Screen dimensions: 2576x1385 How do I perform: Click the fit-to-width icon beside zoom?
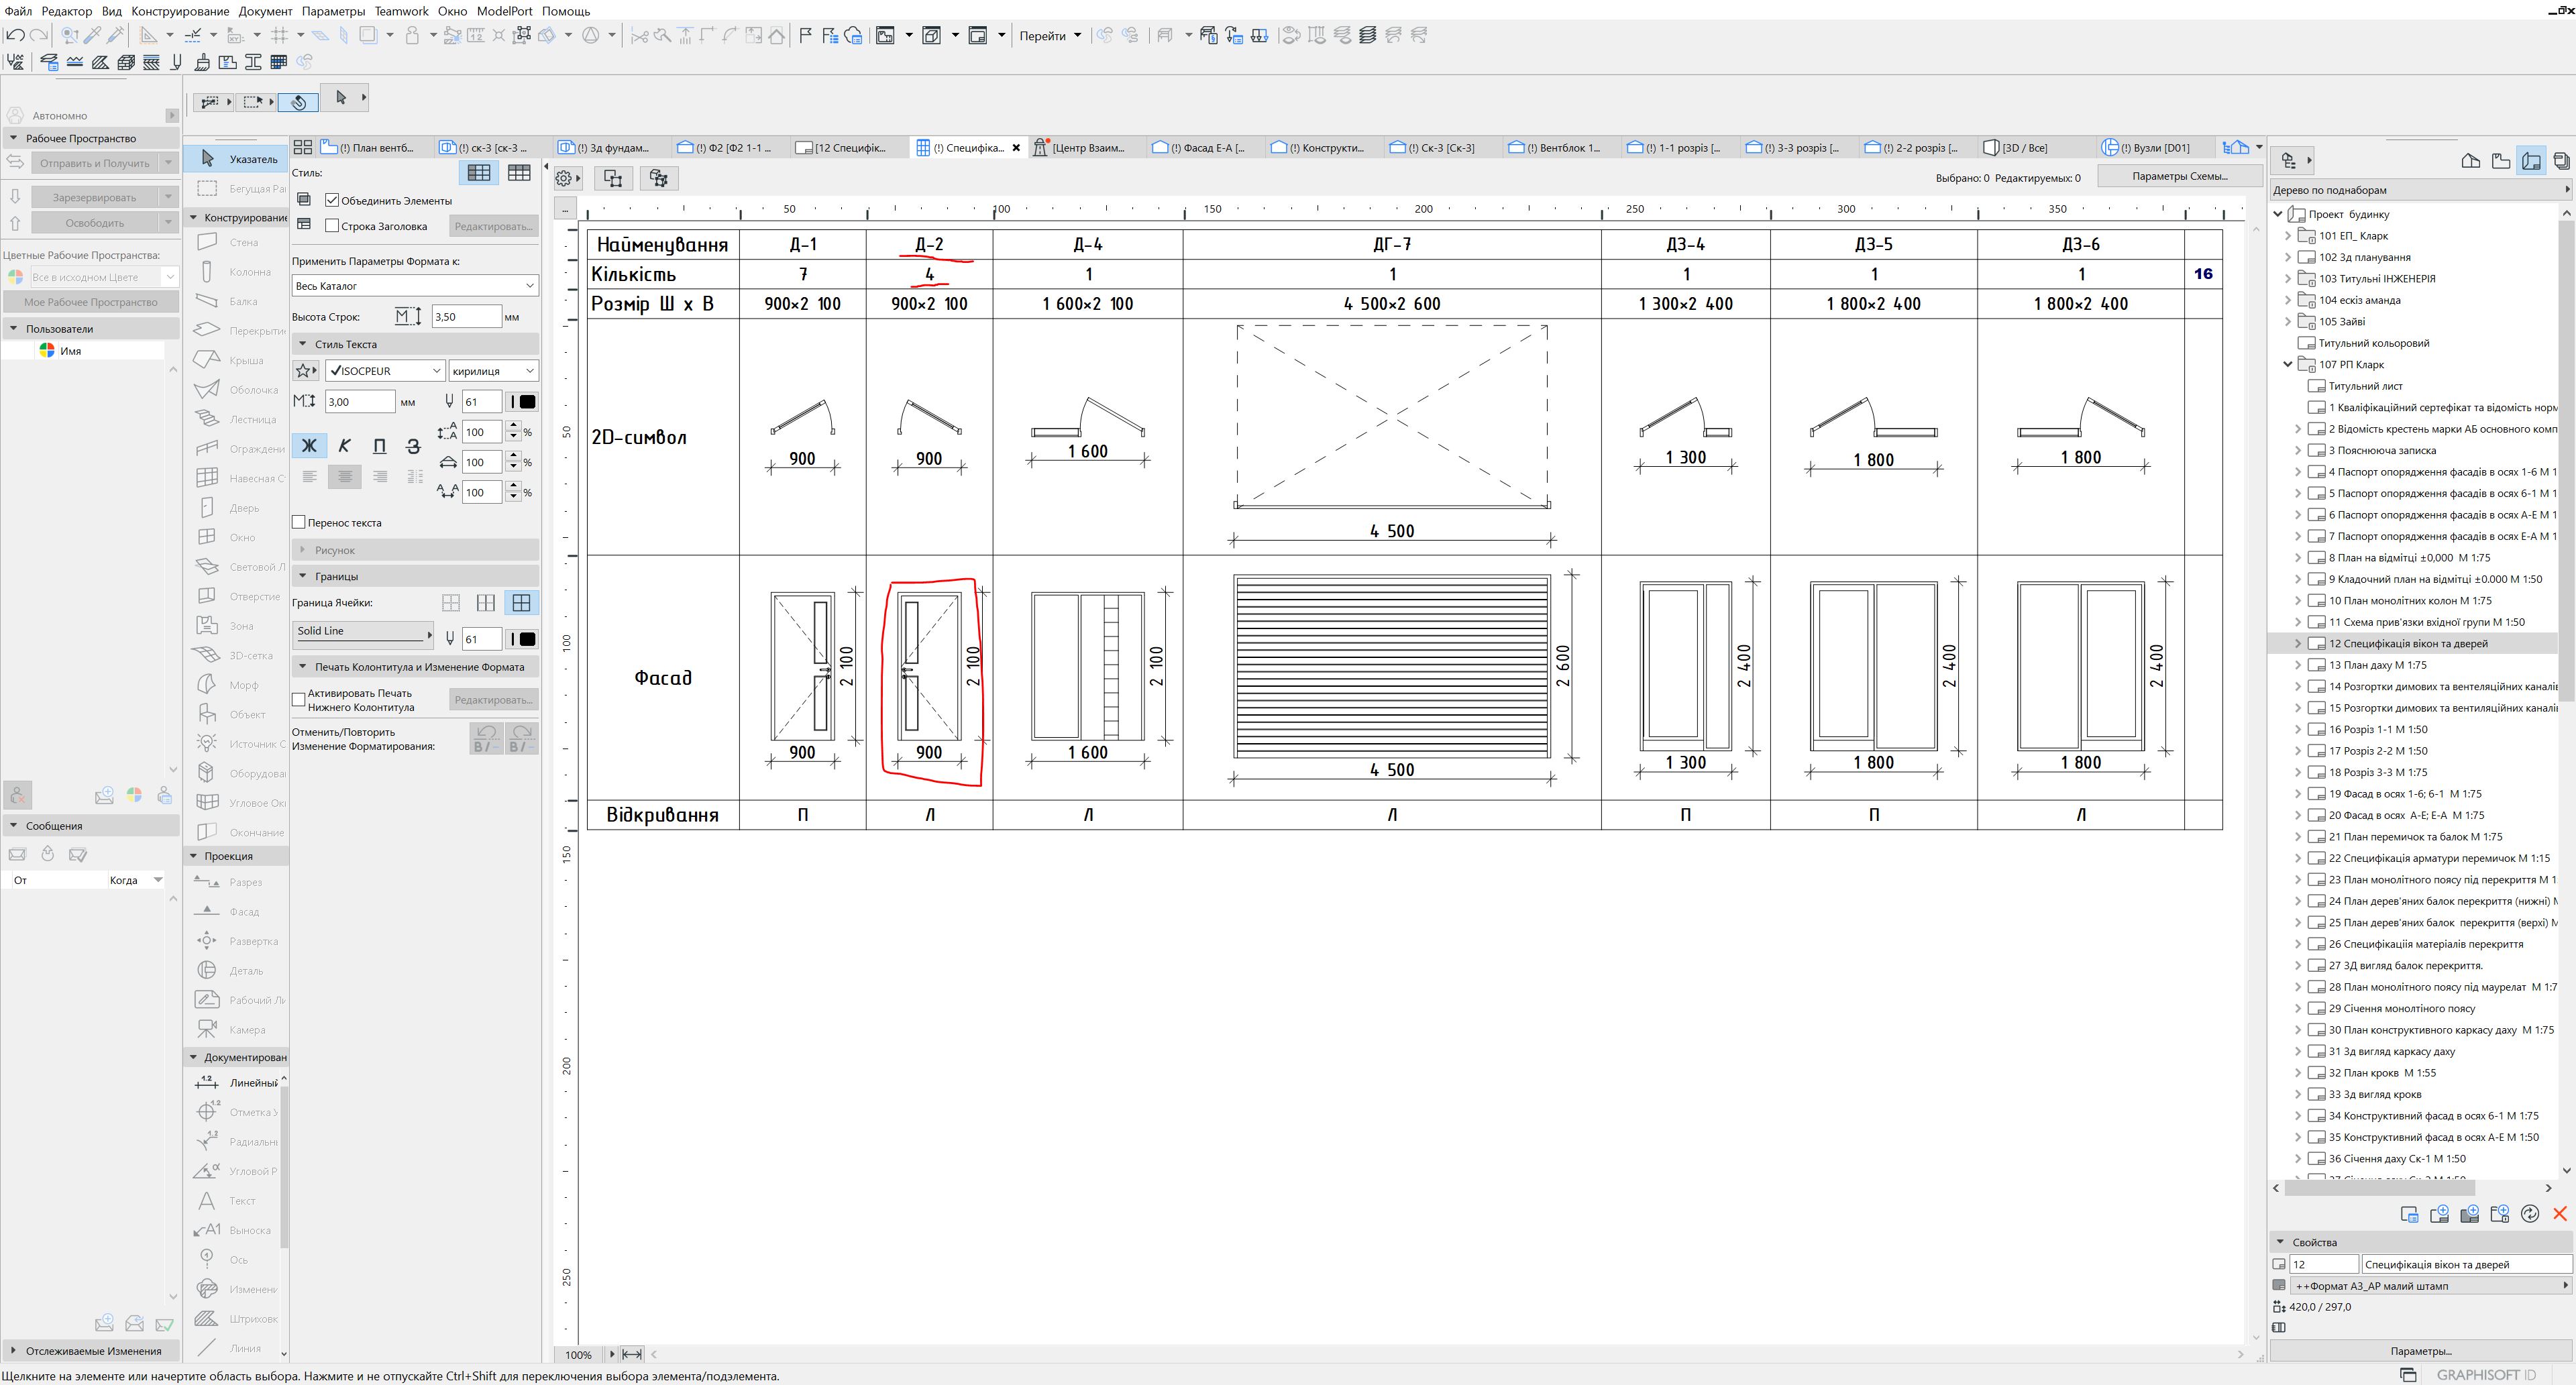pyautogui.click(x=632, y=1354)
